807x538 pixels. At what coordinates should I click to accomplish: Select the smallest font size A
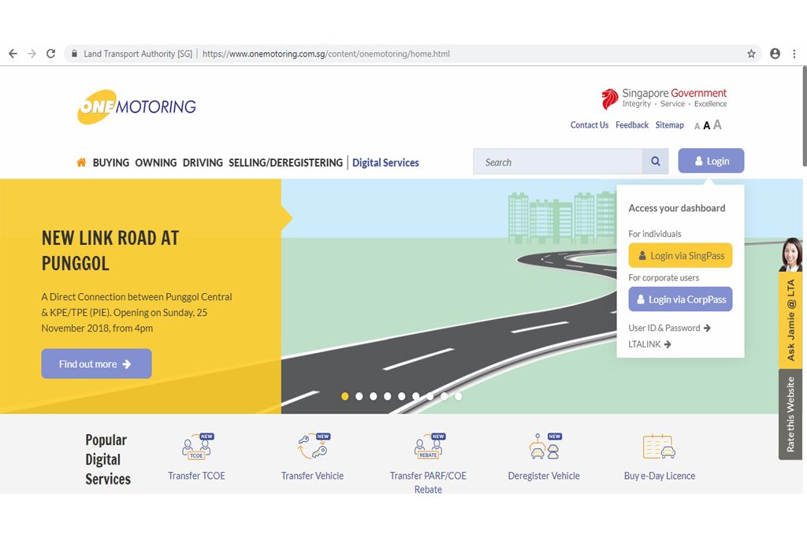tap(697, 126)
